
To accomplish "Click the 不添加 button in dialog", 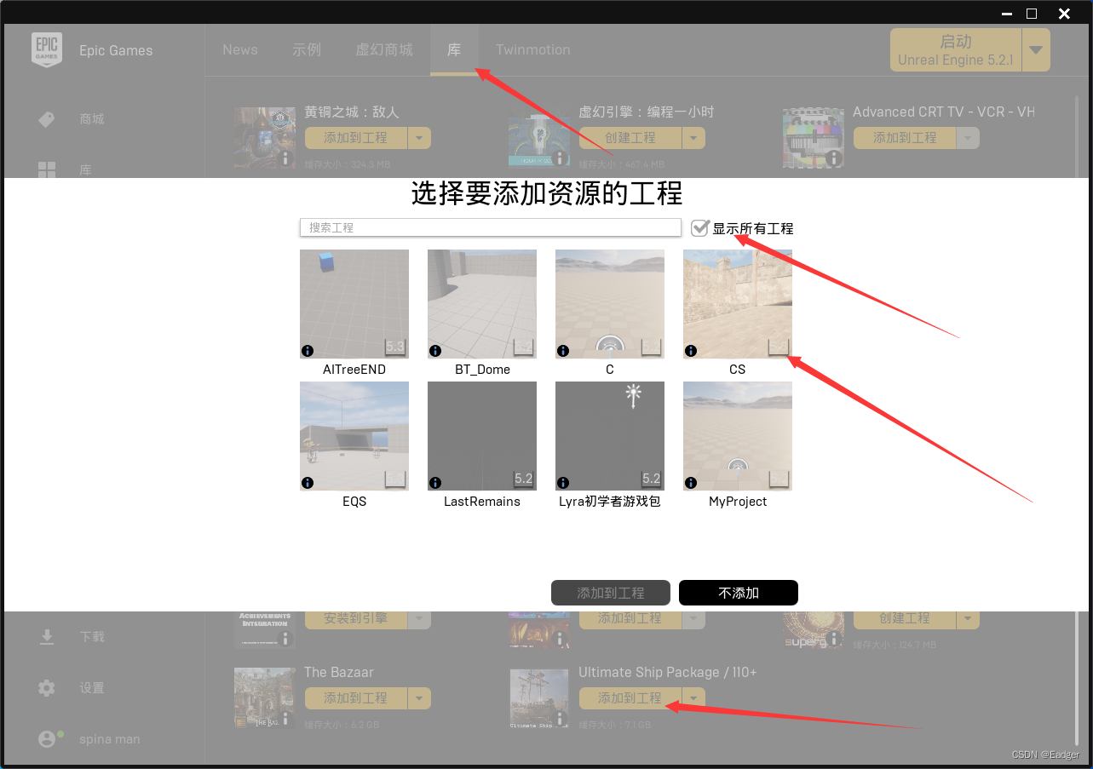I will (739, 593).
